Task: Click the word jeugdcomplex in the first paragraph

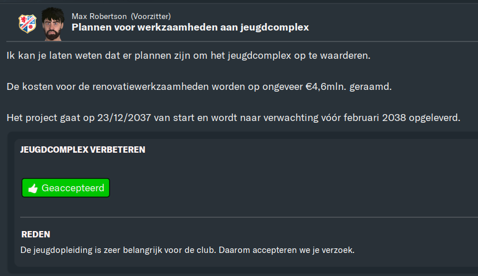Action: 259,55
